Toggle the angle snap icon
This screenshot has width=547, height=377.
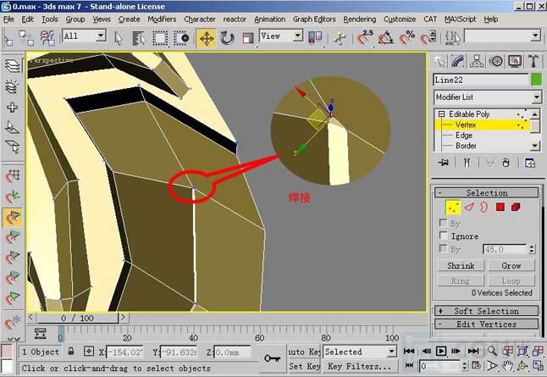click(x=385, y=37)
